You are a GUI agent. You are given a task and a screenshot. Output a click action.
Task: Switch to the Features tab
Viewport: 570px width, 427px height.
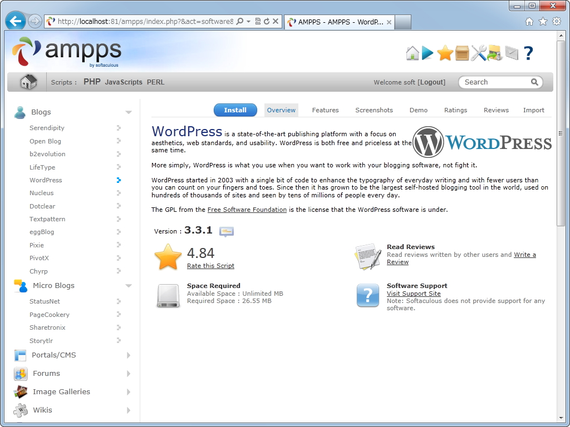point(325,110)
